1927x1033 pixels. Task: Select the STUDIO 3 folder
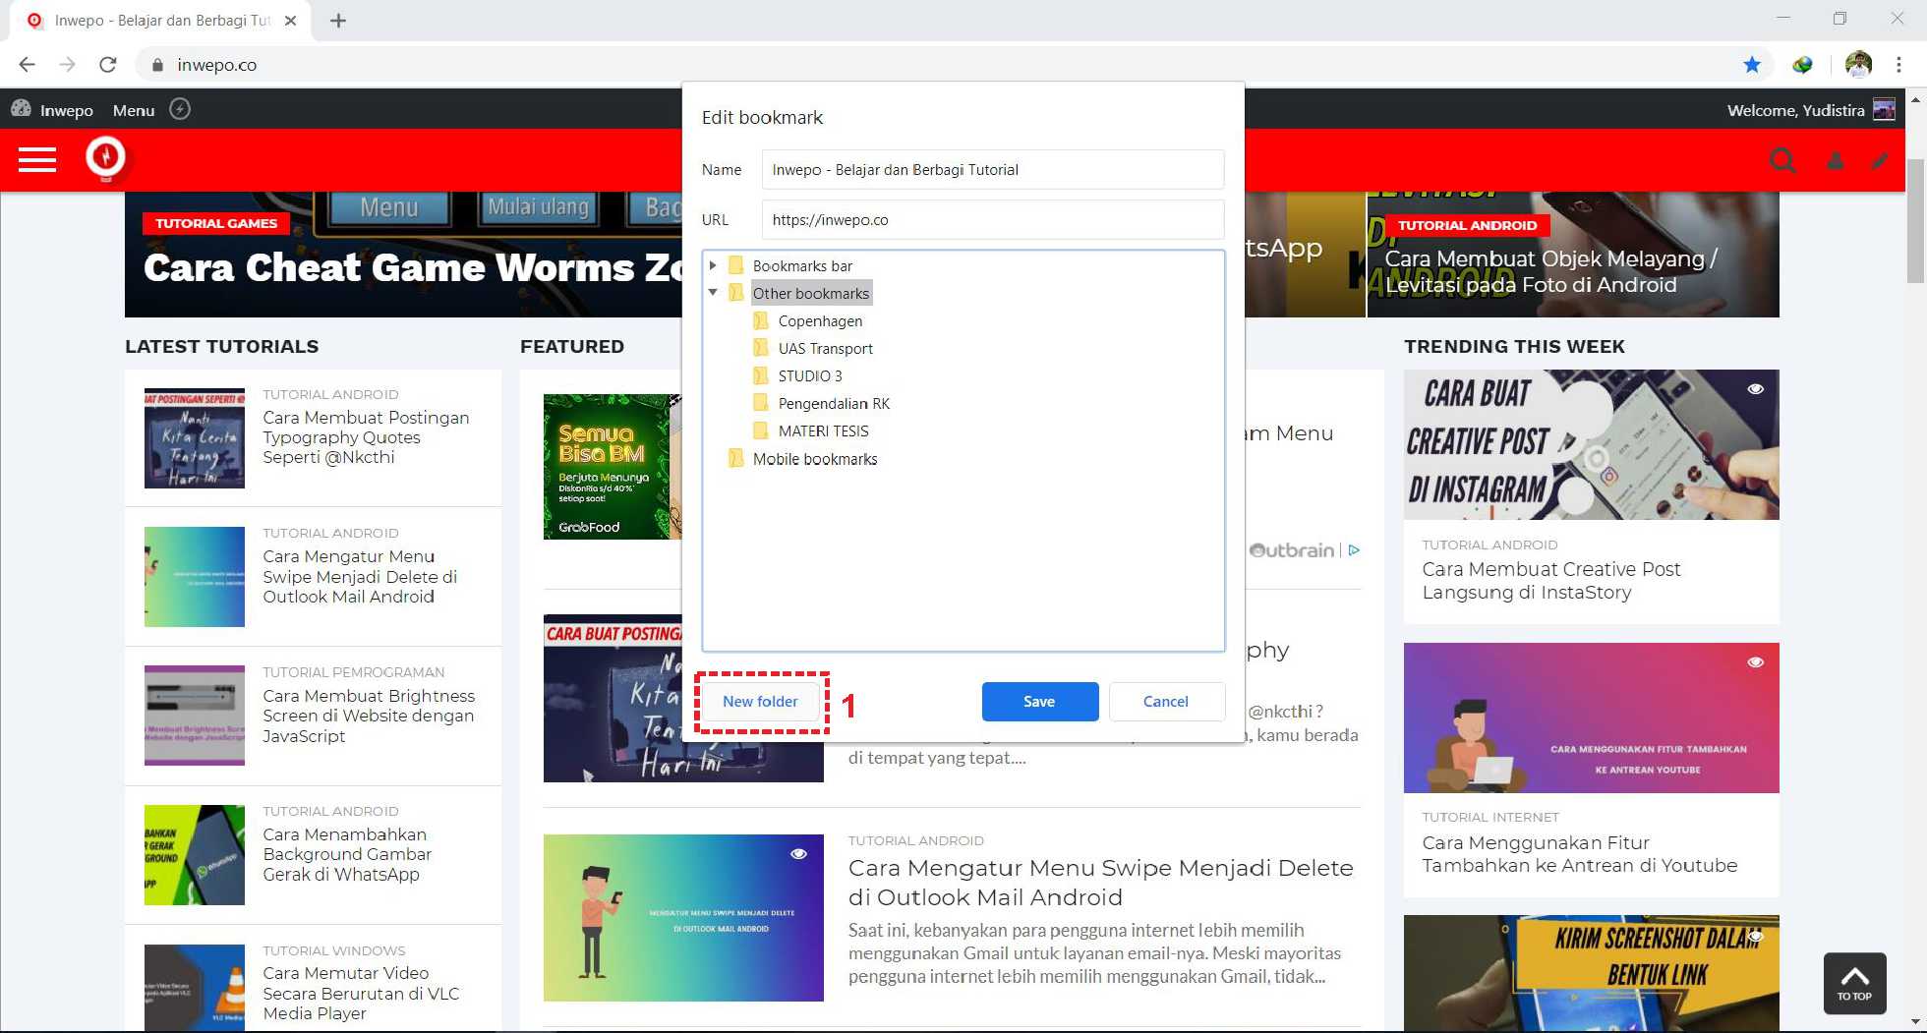[x=810, y=376]
